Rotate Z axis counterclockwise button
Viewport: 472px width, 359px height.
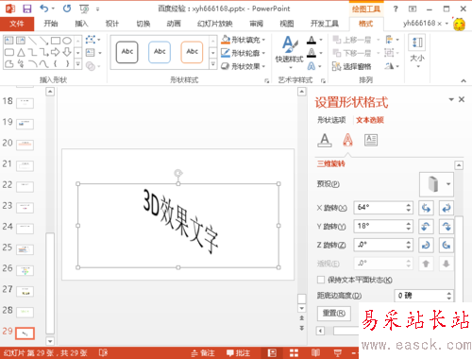click(447, 245)
